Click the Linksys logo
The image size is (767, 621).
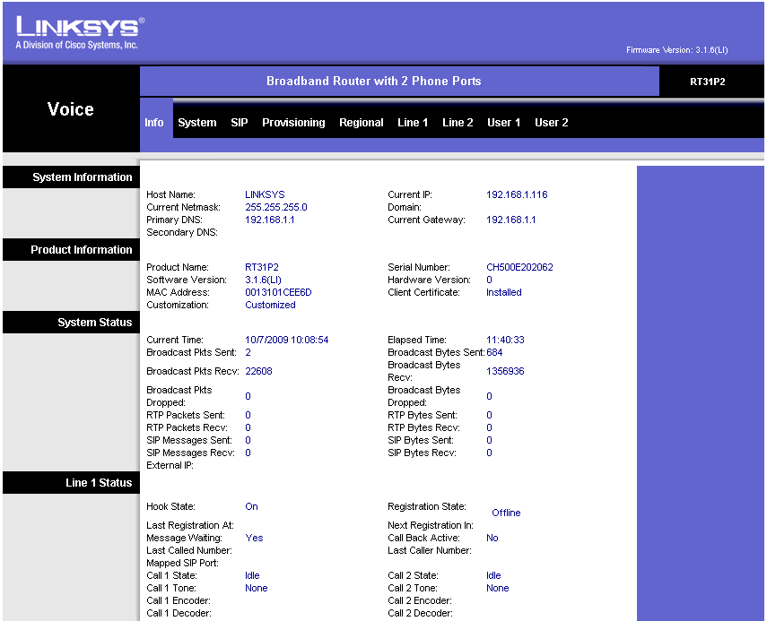[x=80, y=33]
